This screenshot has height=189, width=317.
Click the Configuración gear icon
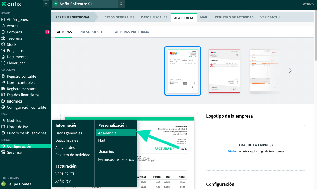[x=3, y=146]
